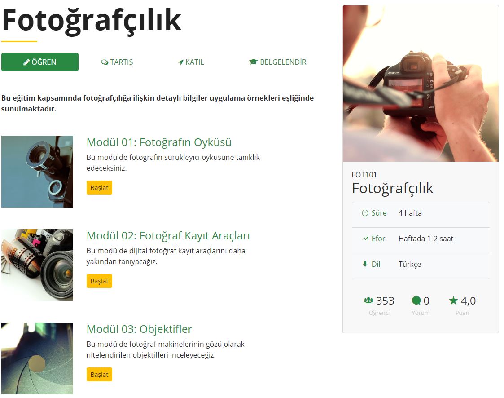
Task: Open the KATIL tab
Action: pyautogui.click(x=191, y=62)
